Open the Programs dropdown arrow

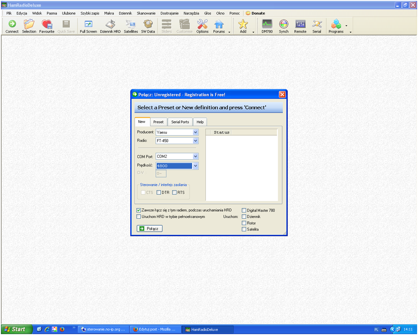pos(346,26)
